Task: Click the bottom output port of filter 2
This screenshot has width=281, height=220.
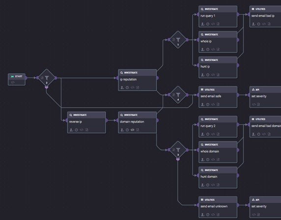Action: [46, 87]
